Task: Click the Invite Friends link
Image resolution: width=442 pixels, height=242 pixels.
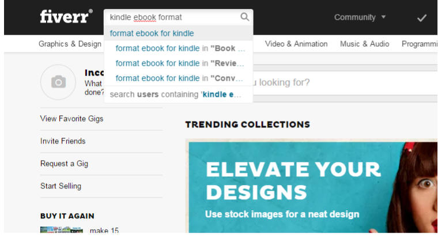Action: point(63,141)
